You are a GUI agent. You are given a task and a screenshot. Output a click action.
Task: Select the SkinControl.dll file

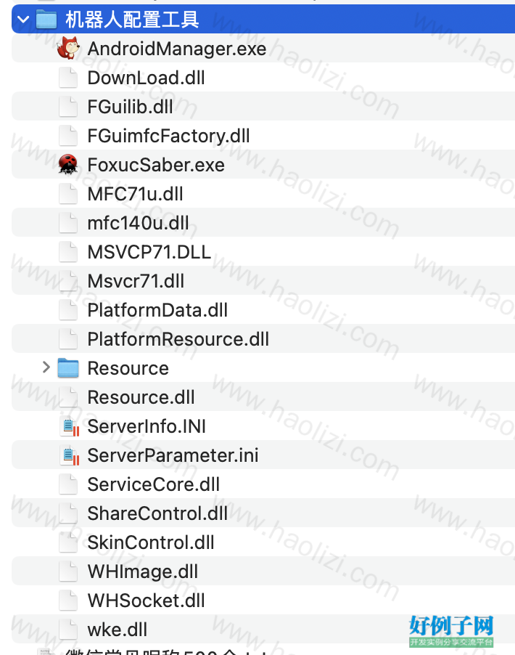(263, 542)
